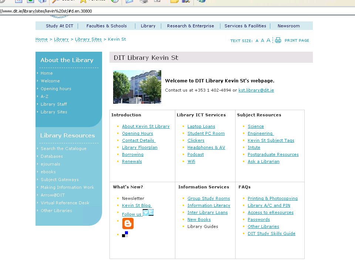Open Library Sites in the sidebar
The image size is (355, 266).
click(x=54, y=112)
